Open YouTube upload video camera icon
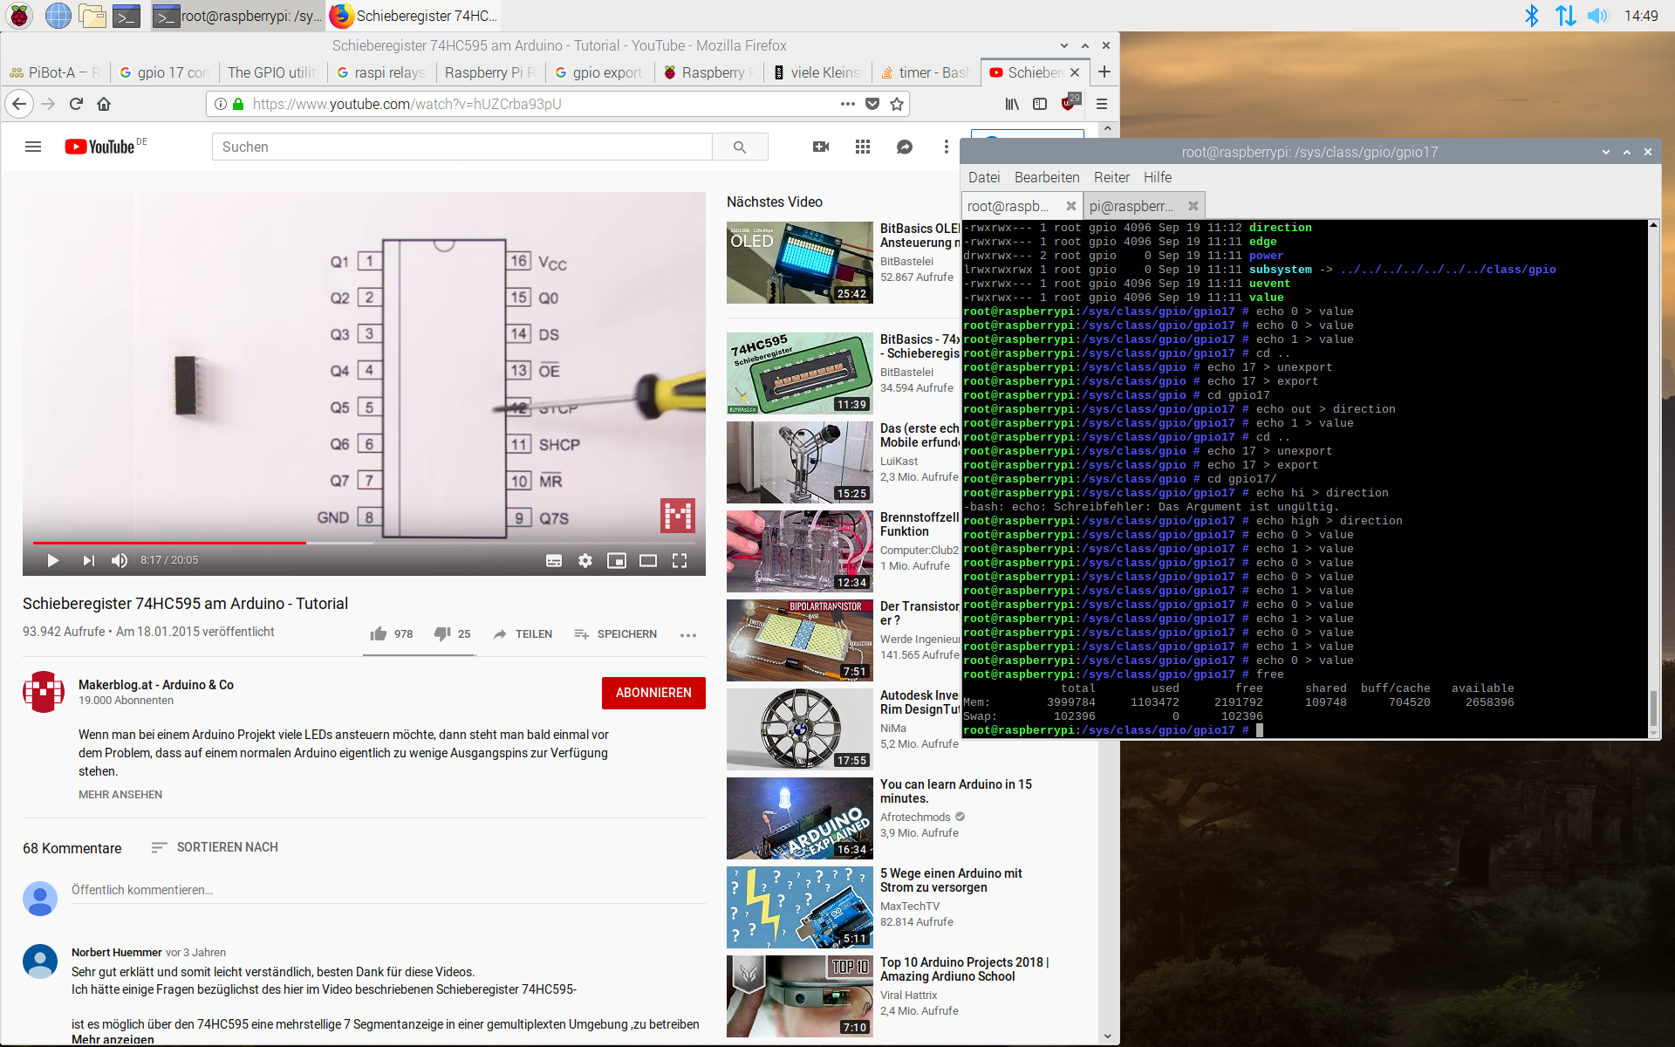The height and width of the screenshot is (1047, 1675). click(x=821, y=147)
